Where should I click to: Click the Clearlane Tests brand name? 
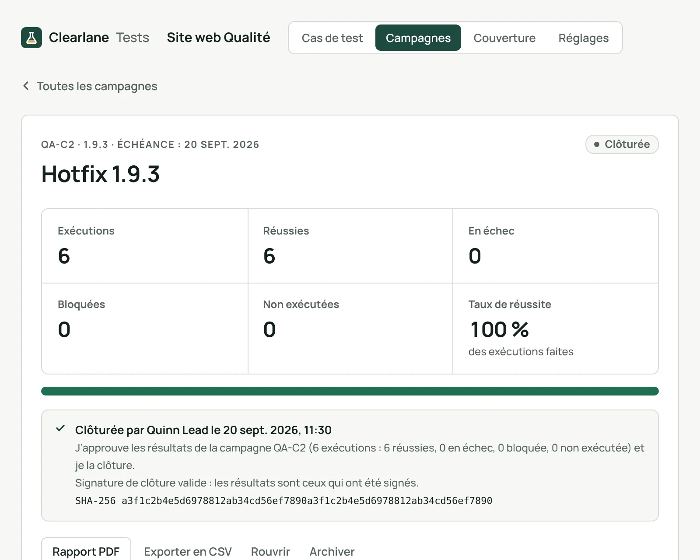[99, 38]
